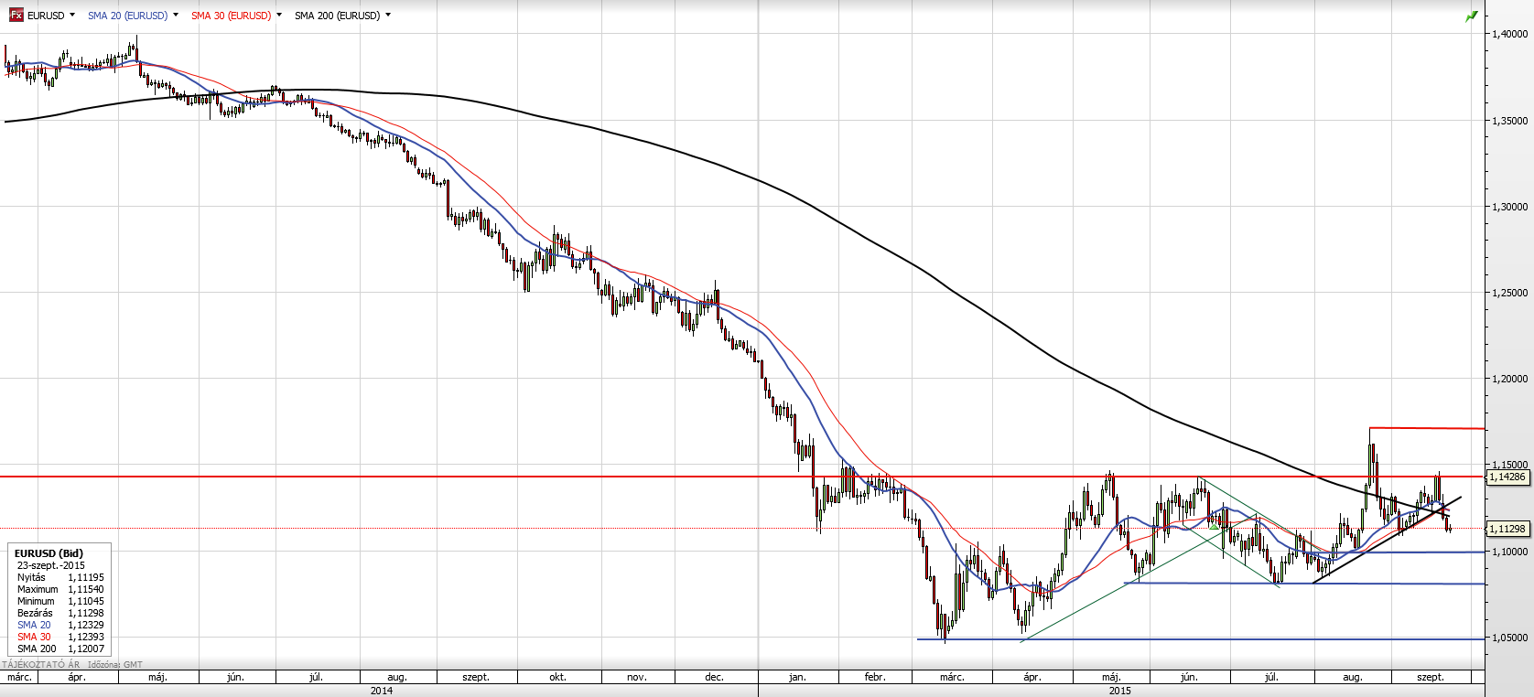Click the SMA 30 value 1,12393
1534x697 pixels.
86,637
